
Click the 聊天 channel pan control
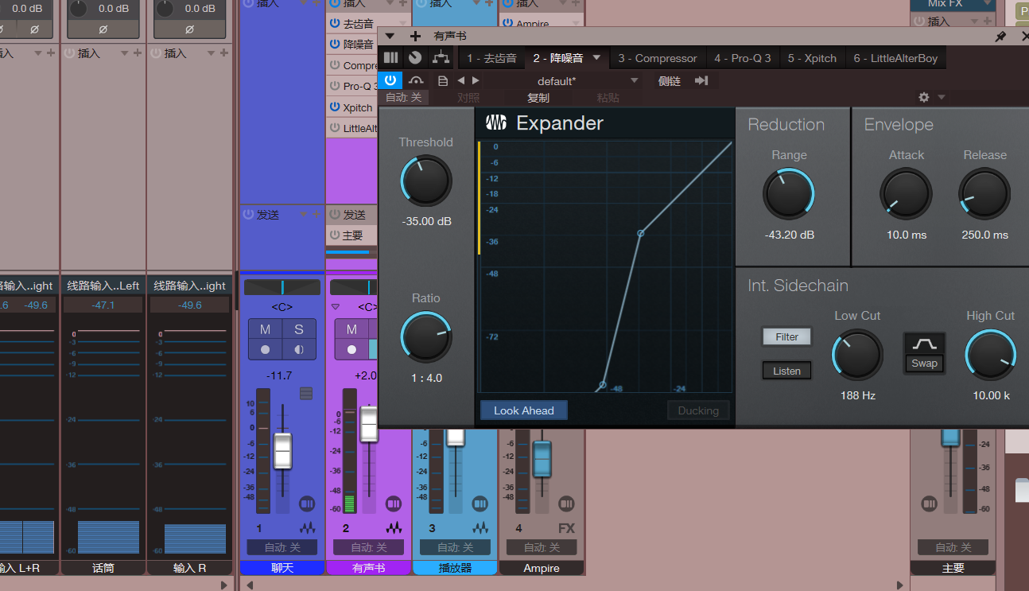tap(282, 287)
